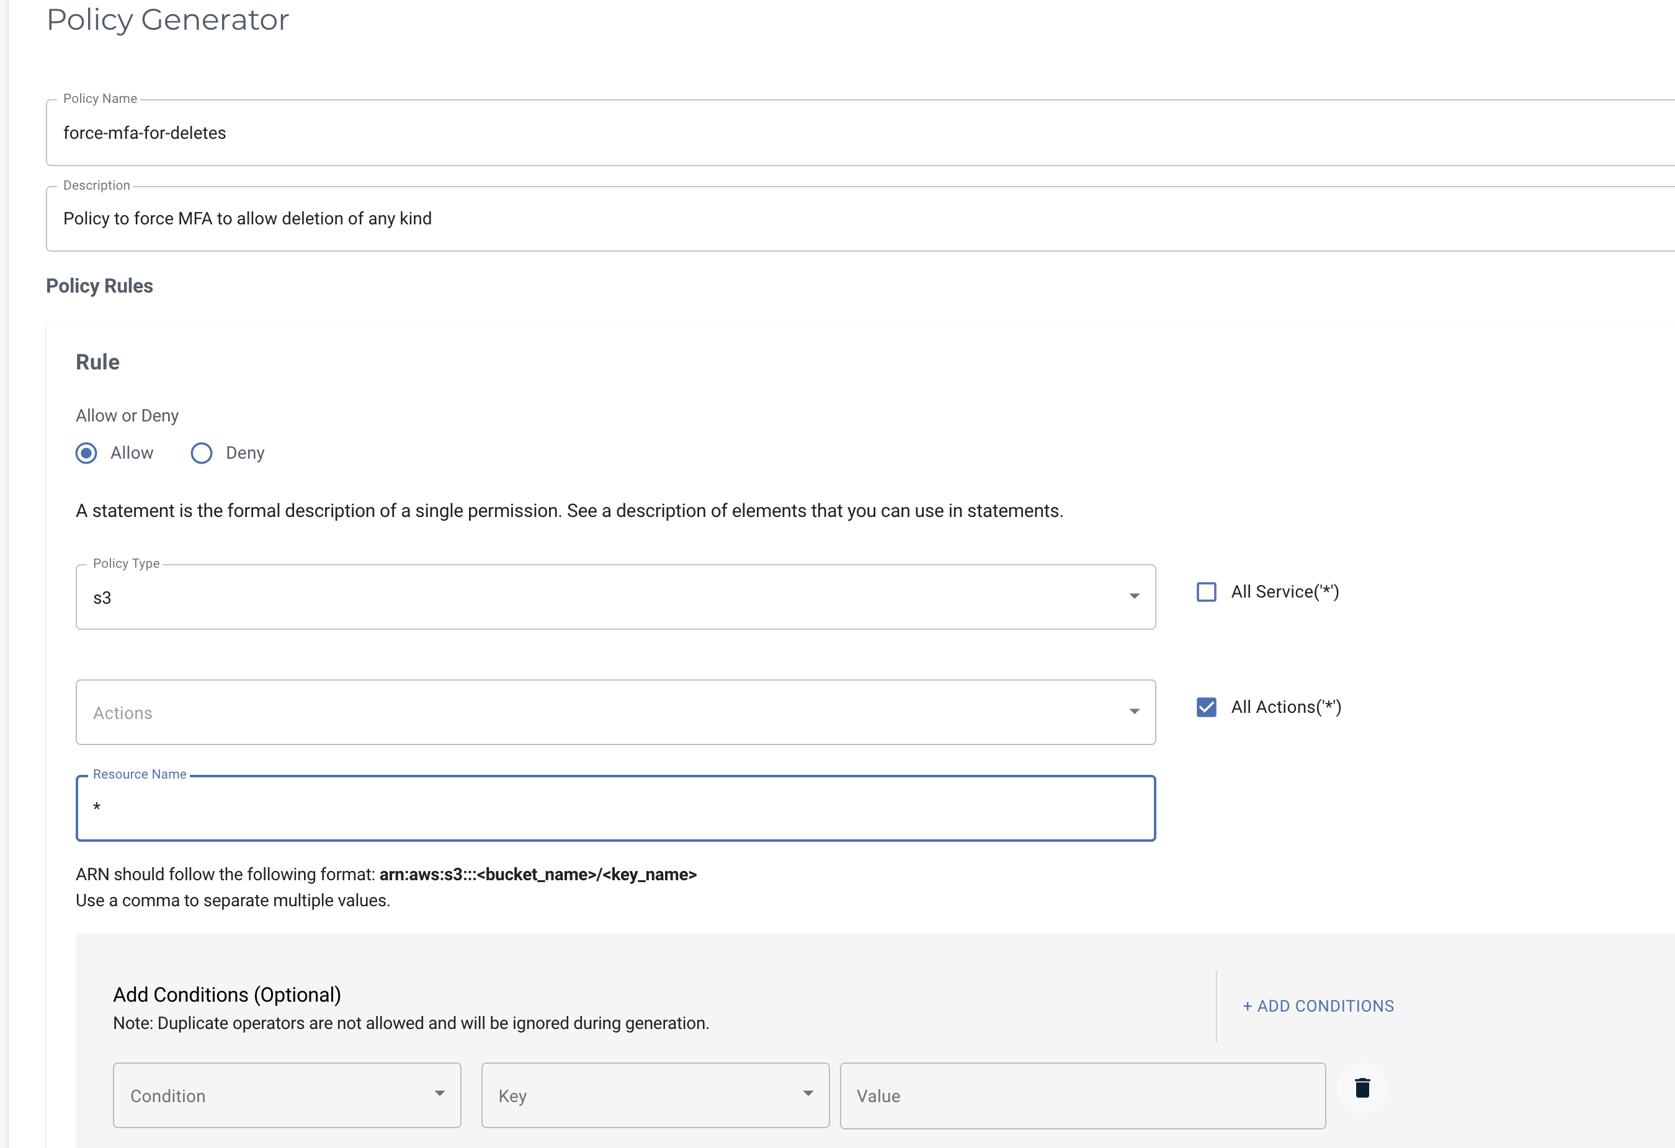Screen dimensions: 1675x1148
Task: Delete the condition row with trash icon
Action: click(x=1362, y=1087)
